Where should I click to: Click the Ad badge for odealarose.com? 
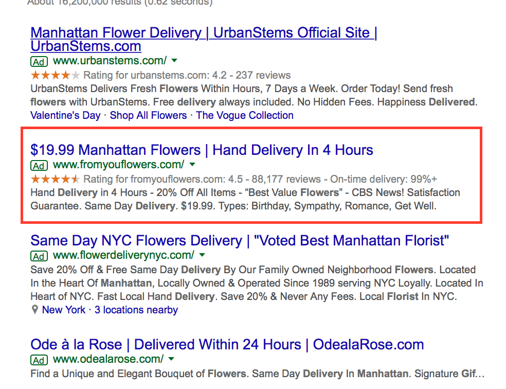39,360
